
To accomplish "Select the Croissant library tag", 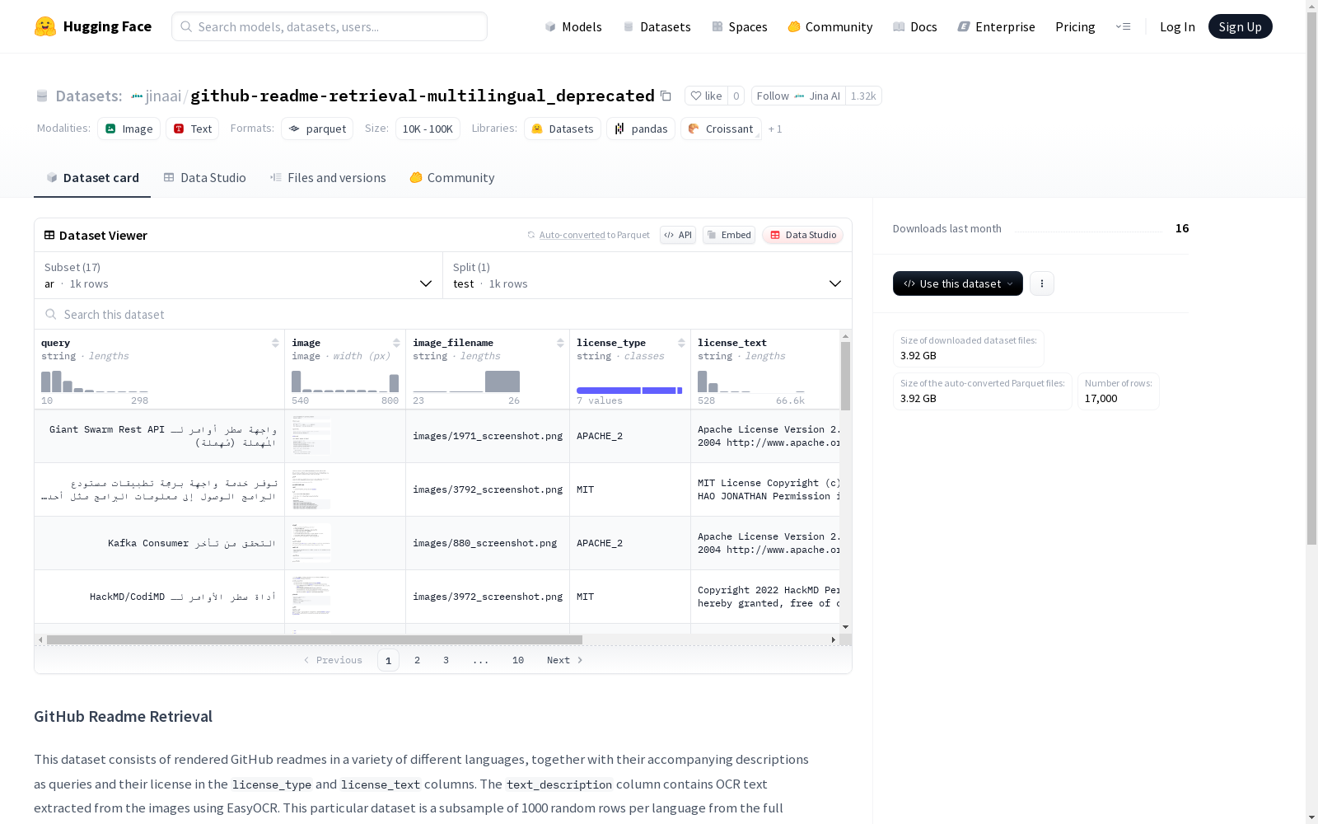I will tap(721, 129).
